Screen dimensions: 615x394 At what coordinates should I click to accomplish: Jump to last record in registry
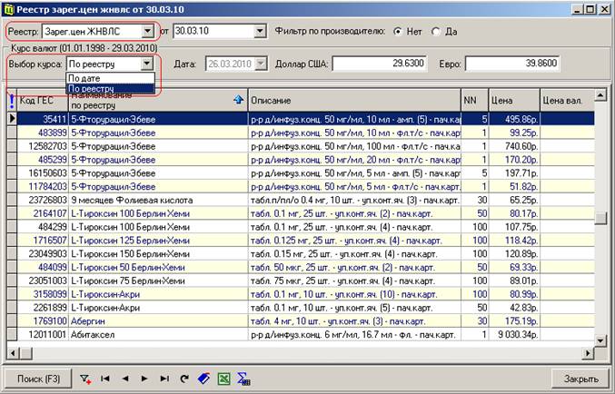(165, 378)
